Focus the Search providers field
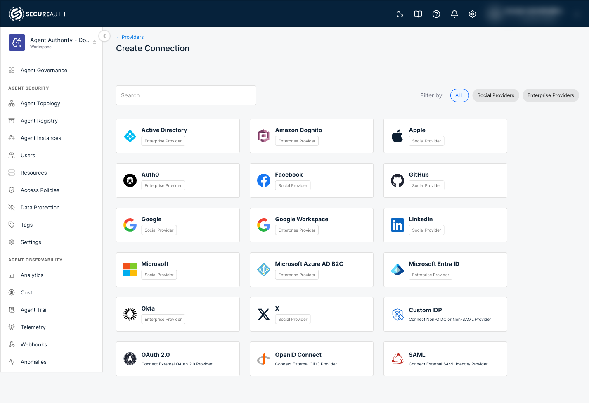The width and height of the screenshot is (589, 403). click(x=186, y=95)
